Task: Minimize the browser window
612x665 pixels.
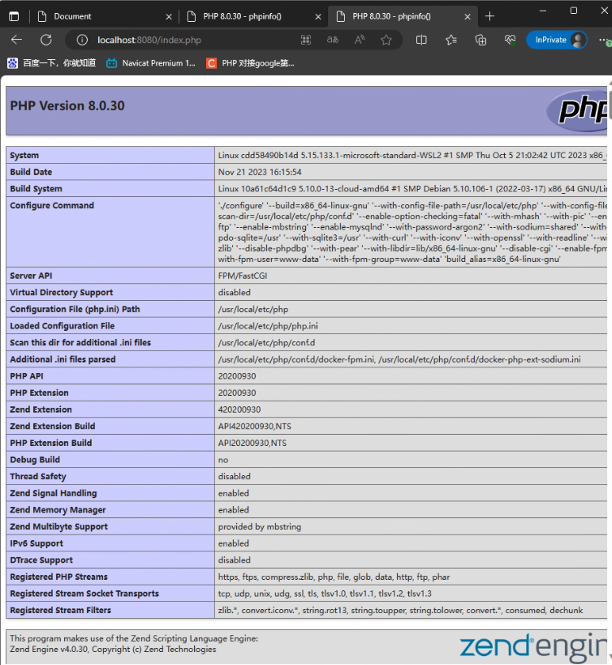Action: 543,11
